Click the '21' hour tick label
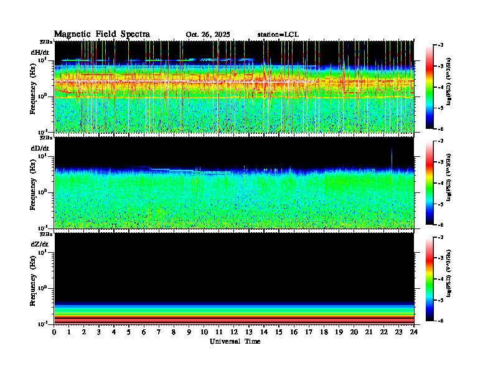Screen dimensions: 493x381 (369, 332)
